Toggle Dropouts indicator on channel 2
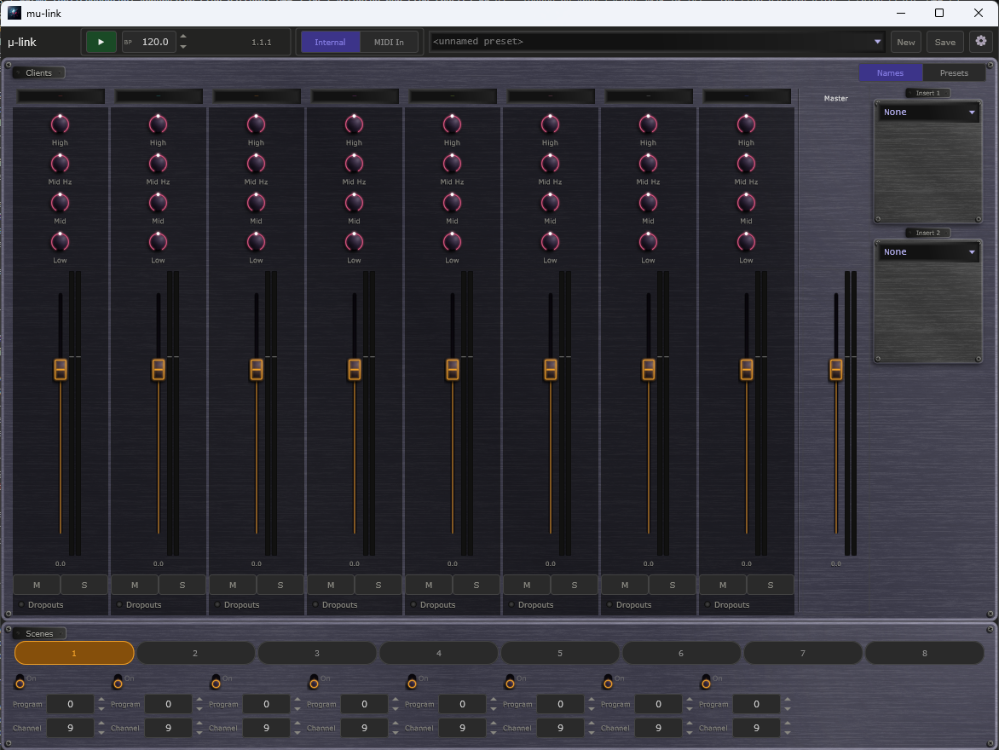This screenshot has width=999, height=750. pyautogui.click(x=120, y=604)
